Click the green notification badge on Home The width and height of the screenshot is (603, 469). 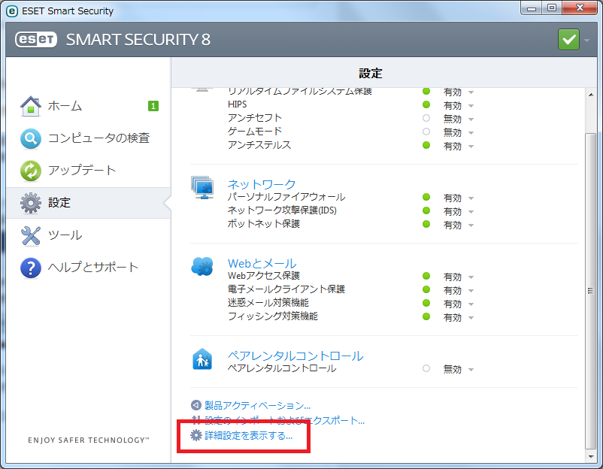[x=153, y=106]
